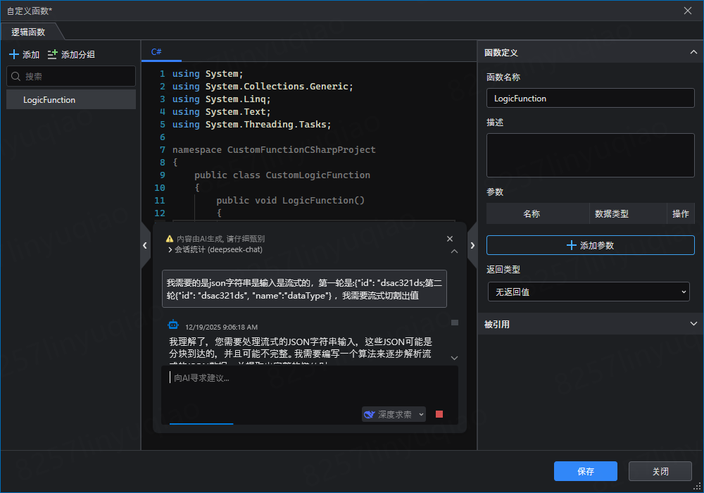Image resolution: width=704 pixels, height=493 pixels.
Task: Collapse the left function list panel arrow
Action: (145, 245)
